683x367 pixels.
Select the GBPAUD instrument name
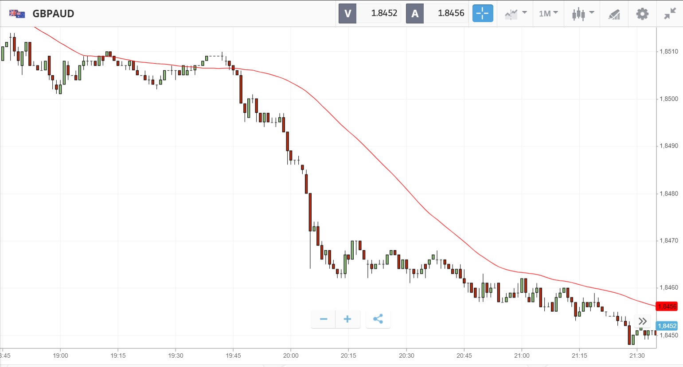coord(53,14)
